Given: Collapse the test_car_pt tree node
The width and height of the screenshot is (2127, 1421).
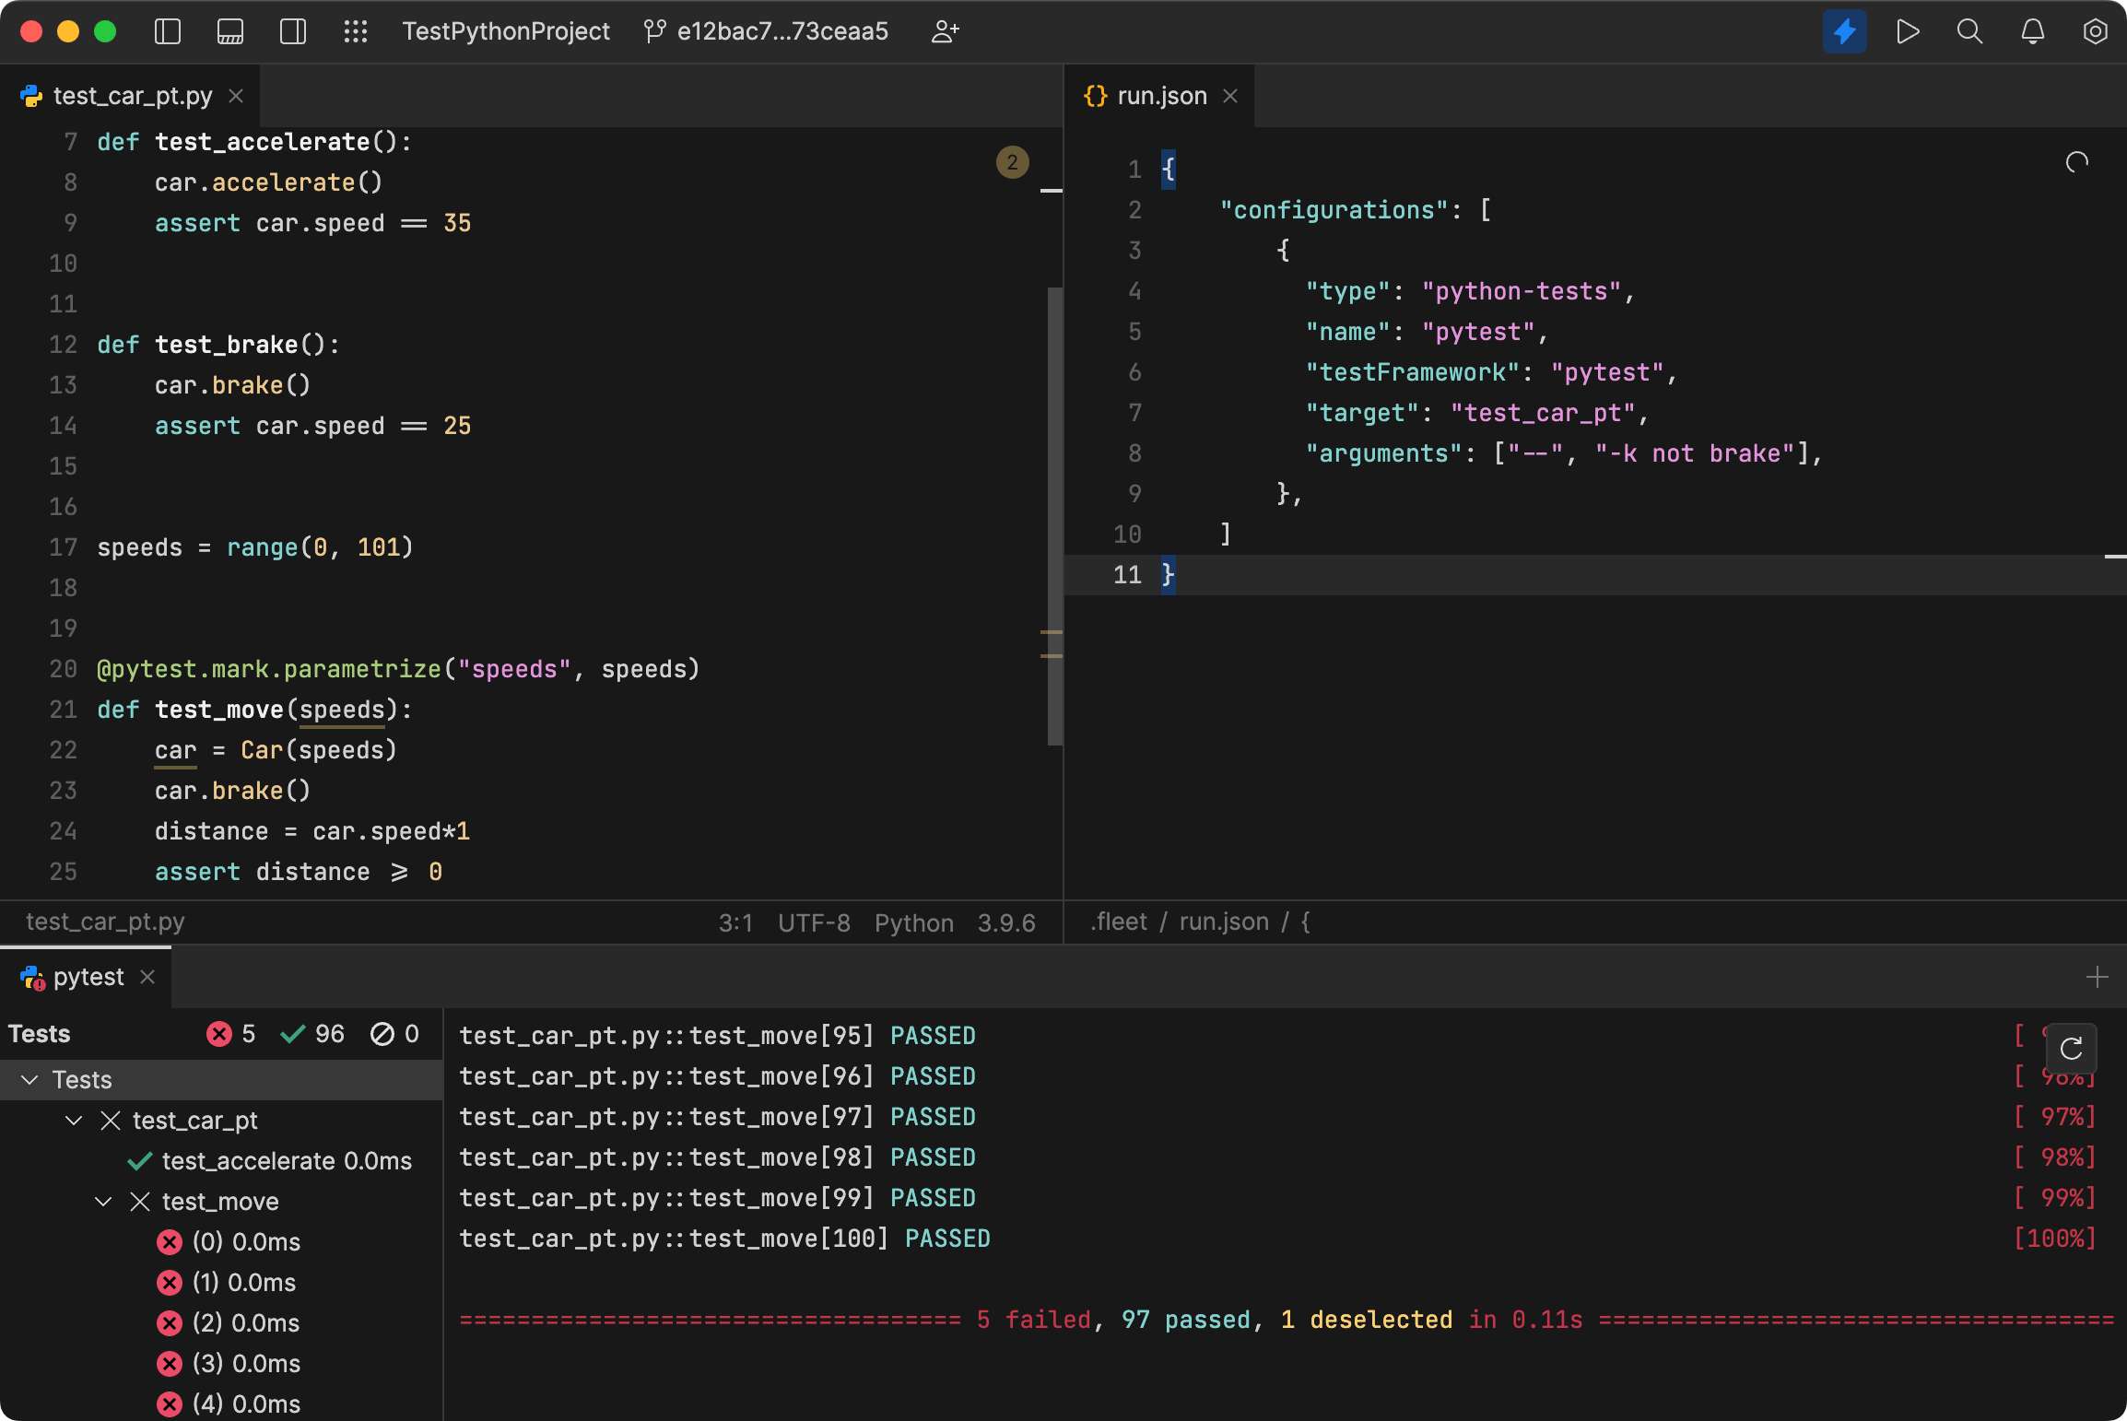Looking at the screenshot, I should (x=74, y=1120).
